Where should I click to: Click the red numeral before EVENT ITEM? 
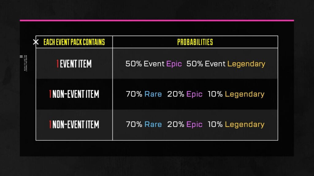pyautogui.click(x=57, y=64)
